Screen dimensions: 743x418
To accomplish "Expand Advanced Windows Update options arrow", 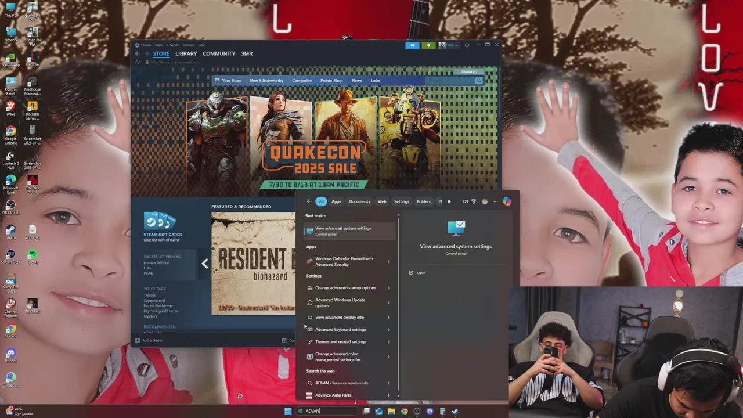I will (x=388, y=302).
